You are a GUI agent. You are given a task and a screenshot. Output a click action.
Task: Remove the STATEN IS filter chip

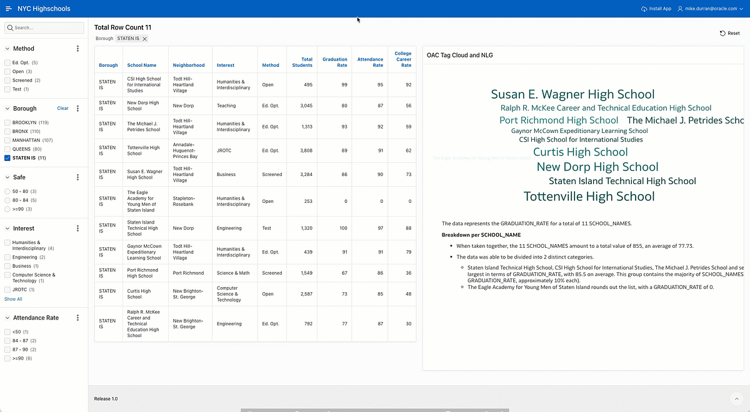(x=145, y=38)
